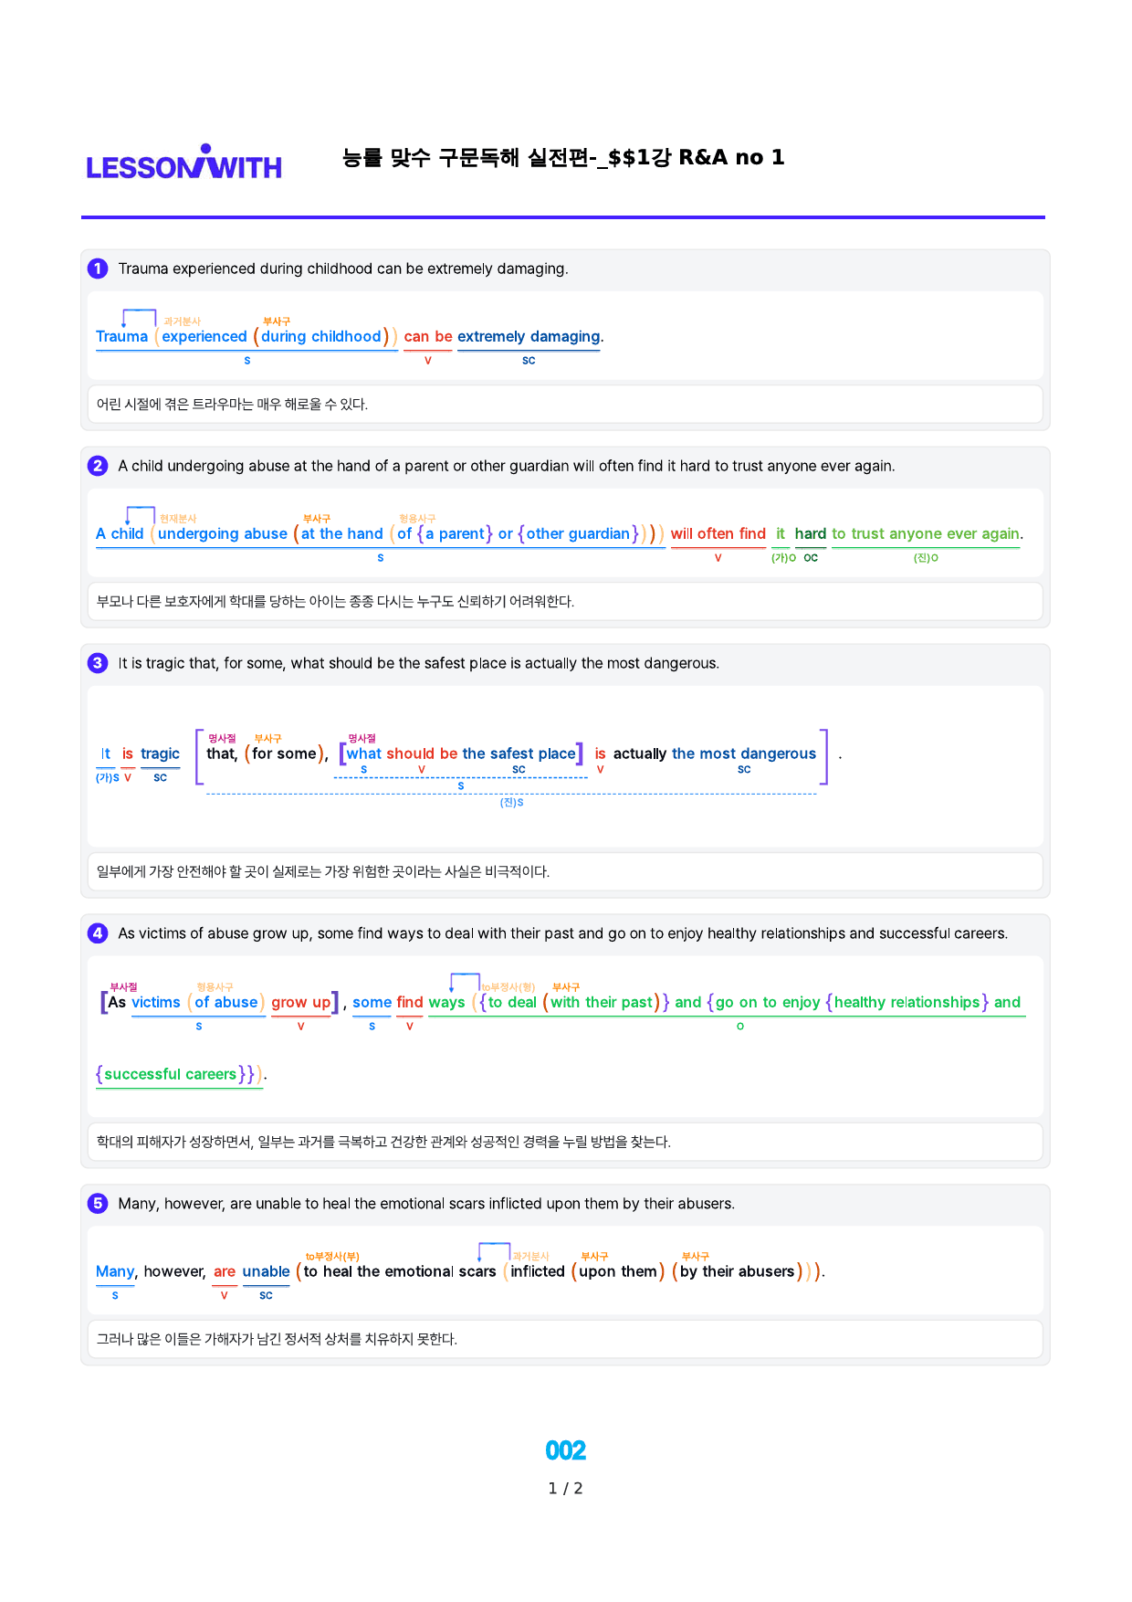Click 'what should be the safest place' clause
Viewport: 1132px width, 1602px height.
coord(461,754)
